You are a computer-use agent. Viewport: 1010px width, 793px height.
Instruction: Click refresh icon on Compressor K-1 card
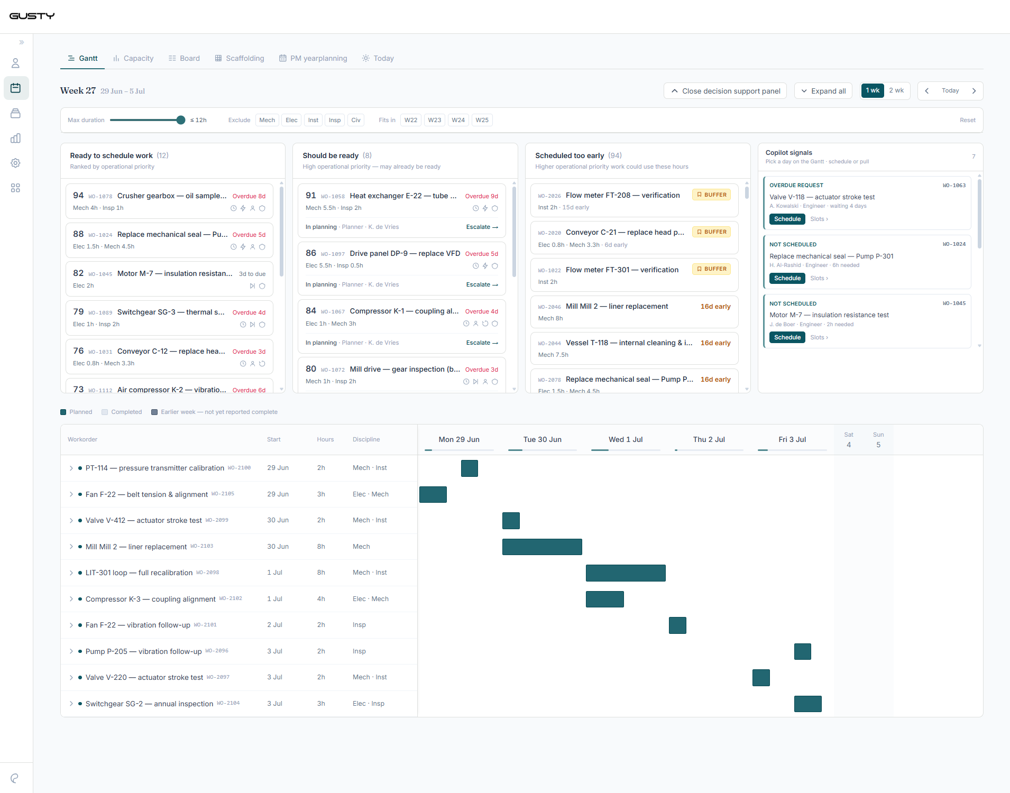[x=485, y=324]
